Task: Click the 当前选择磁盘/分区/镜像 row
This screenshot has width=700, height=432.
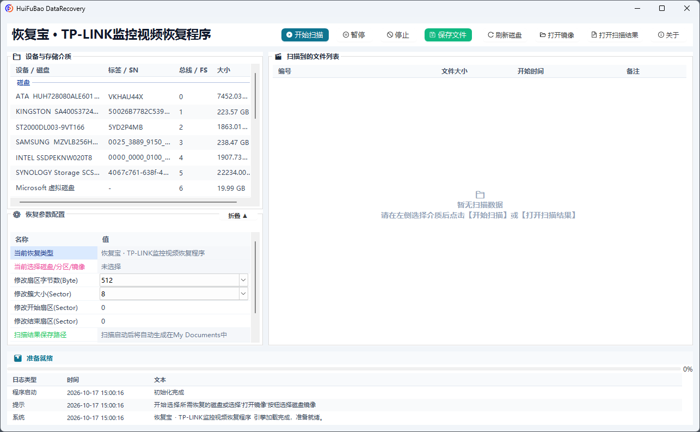Action: coord(131,266)
